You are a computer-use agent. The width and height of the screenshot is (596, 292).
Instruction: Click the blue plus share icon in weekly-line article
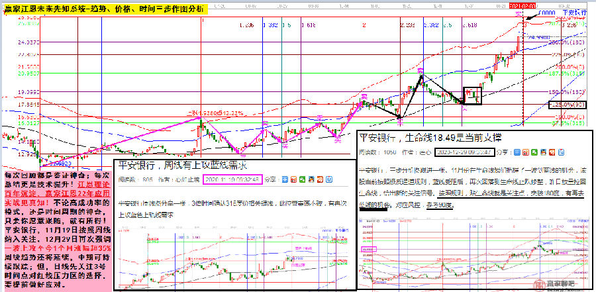(286, 179)
